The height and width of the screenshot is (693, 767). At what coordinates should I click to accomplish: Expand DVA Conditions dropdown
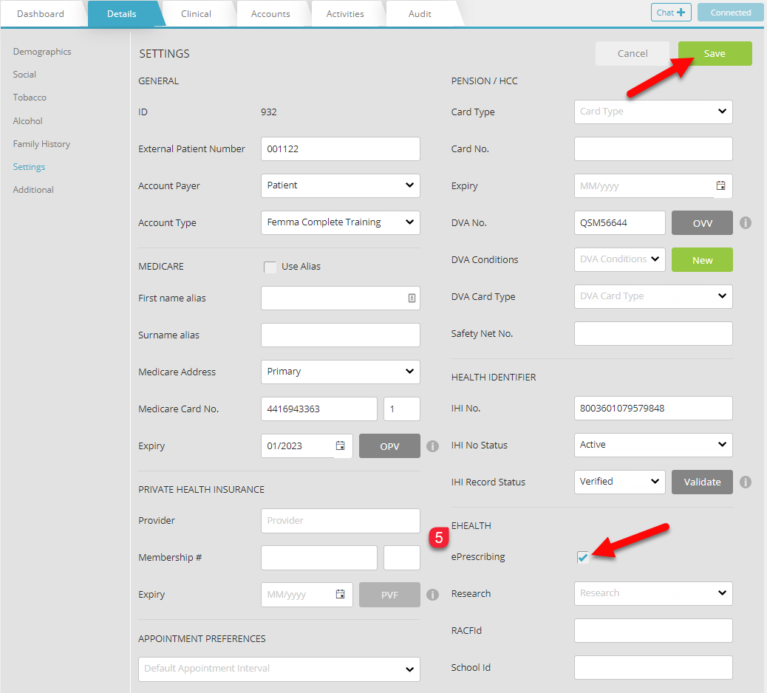pyautogui.click(x=619, y=260)
